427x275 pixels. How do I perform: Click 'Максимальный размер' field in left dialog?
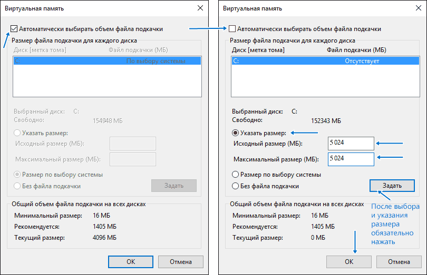click(x=133, y=159)
